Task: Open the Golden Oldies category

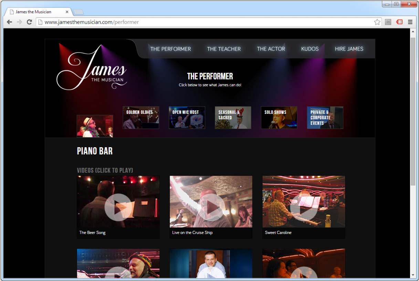Action: [141, 118]
